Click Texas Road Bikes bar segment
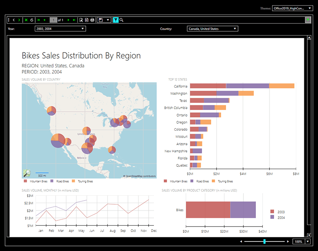Viewport: 318px width, 251px height. pyautogui.click(x=216, y=100)
